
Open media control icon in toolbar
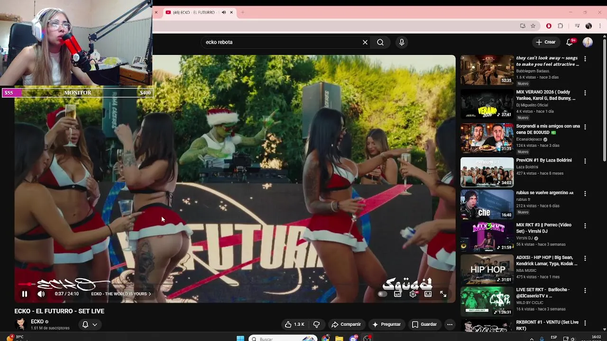577,26
